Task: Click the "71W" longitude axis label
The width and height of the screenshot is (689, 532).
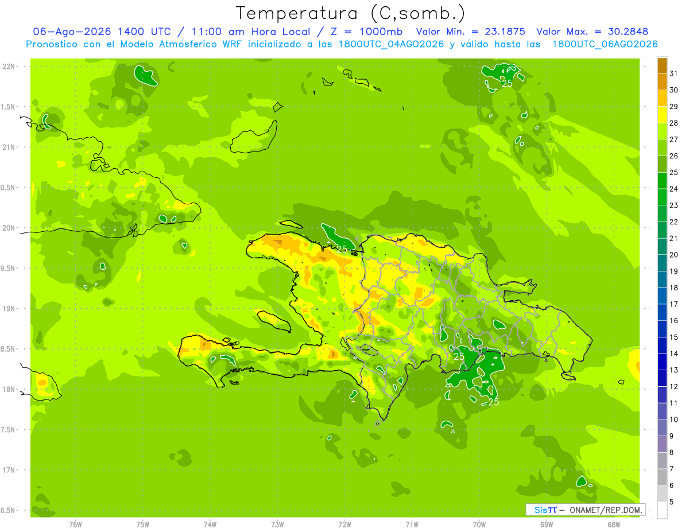Action: click(x=412, y=525)
